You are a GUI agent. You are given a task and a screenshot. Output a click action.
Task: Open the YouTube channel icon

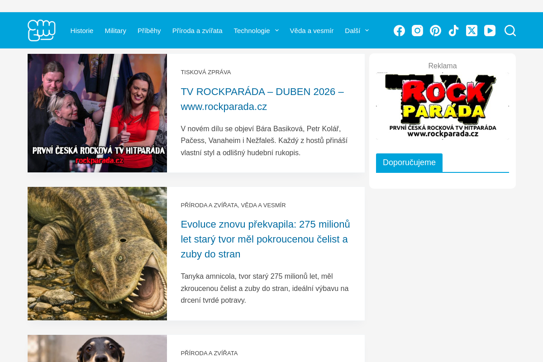pos(490,30)
